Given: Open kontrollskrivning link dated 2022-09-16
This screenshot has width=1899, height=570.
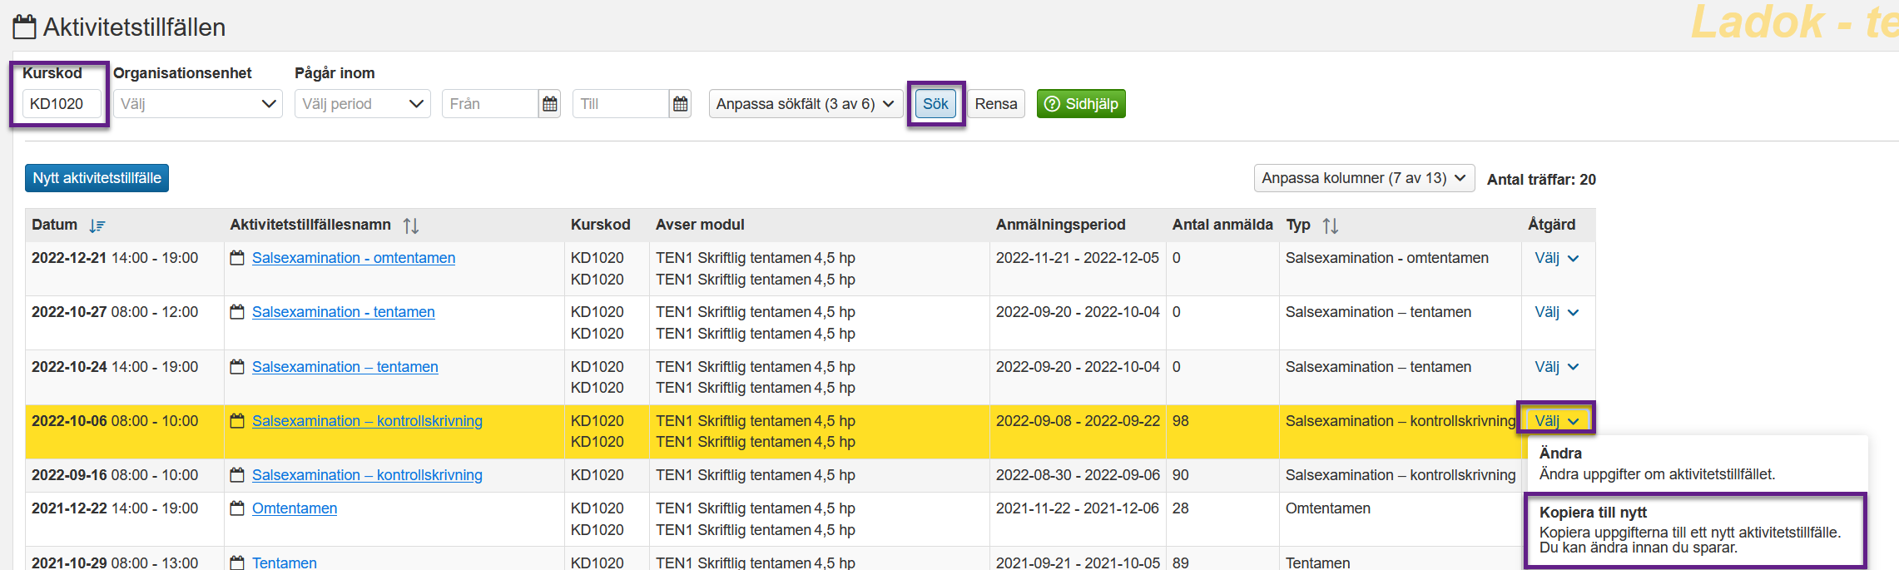Looking at the screenshot, I should pyautogui.click(x=367, y=475).
